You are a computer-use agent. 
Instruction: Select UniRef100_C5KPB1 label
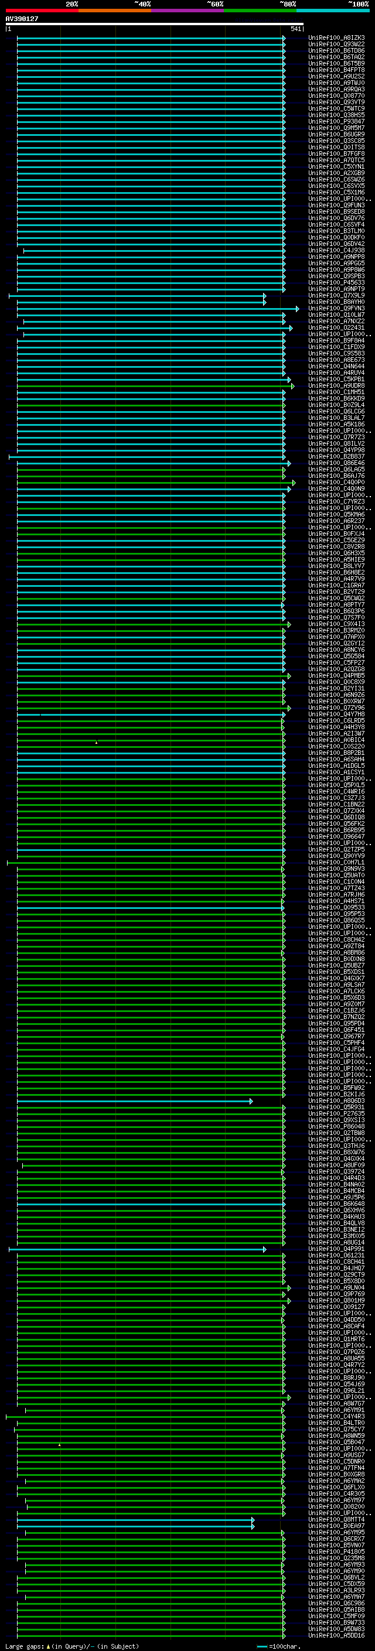(x=336, y=380)
